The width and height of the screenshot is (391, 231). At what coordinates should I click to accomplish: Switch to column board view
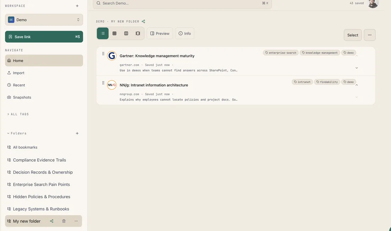(126, 33)
